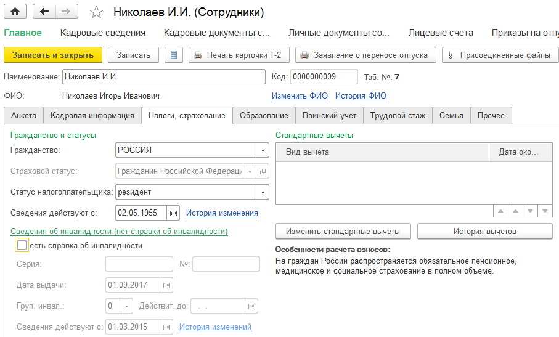
Task: Click the list icon next to Записать
Action: click(x=174, y=55)
